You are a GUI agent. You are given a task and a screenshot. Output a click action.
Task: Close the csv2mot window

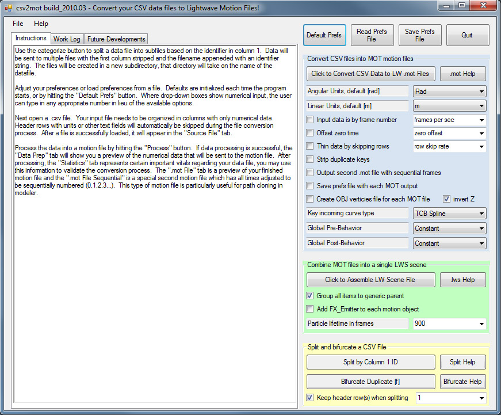pos(483,5)
